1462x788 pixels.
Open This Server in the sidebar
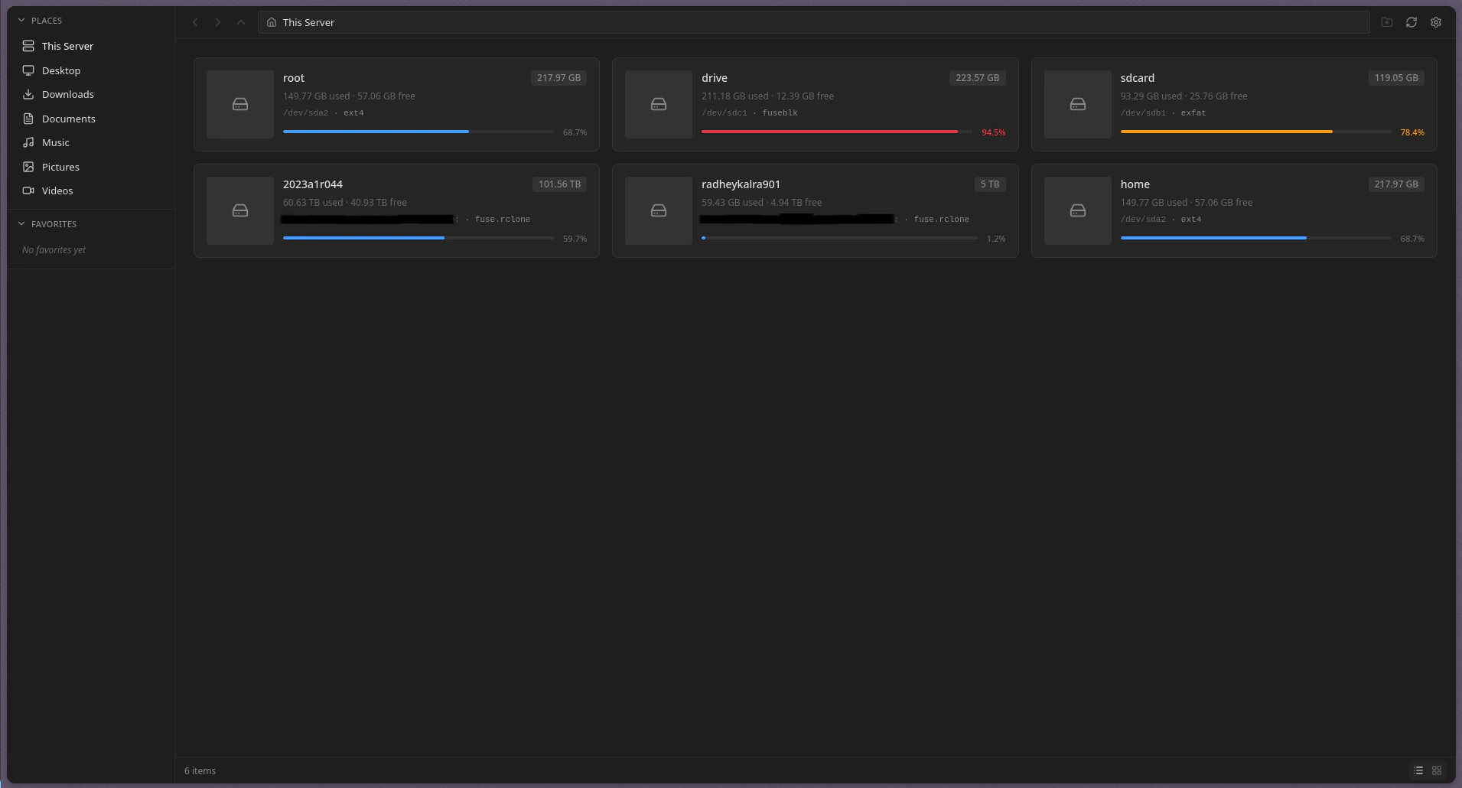pos(91,46)
